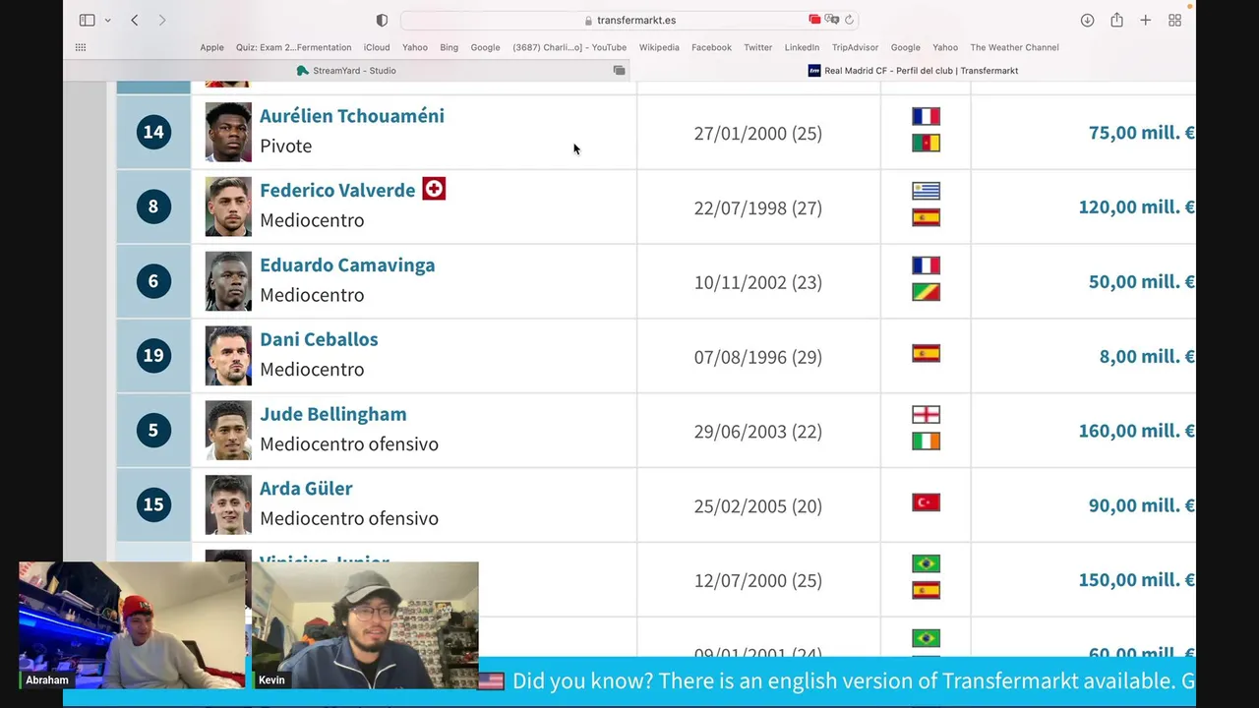1259x708 pixels.
Task: Open the Bing bookmark
Action: pyautogui.click(x=449, y=47)
